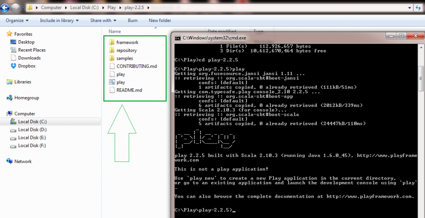Click the Forward navigation arrow in Explorer

pos(15,7)
